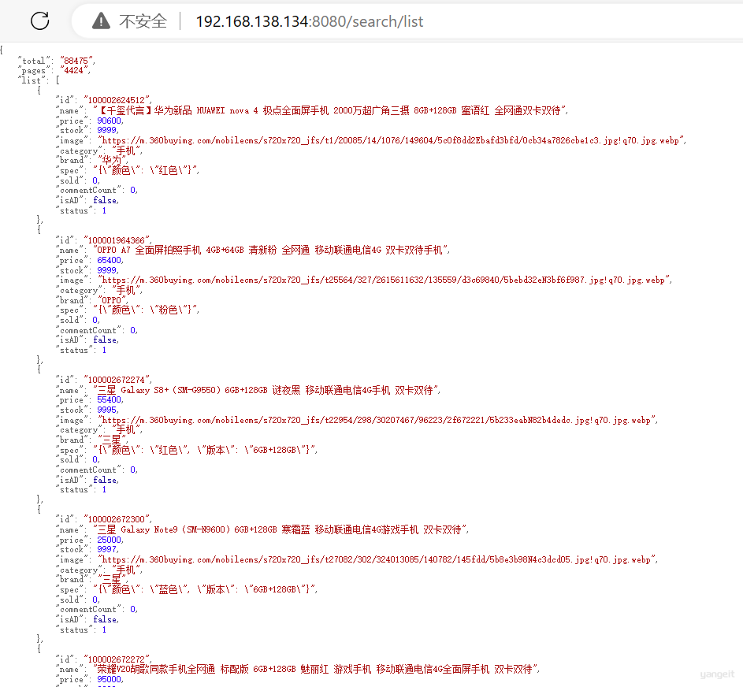Click the spec value containing 粉色
The height and width of the screenshot is (687, 743).
tap(145, 310)
